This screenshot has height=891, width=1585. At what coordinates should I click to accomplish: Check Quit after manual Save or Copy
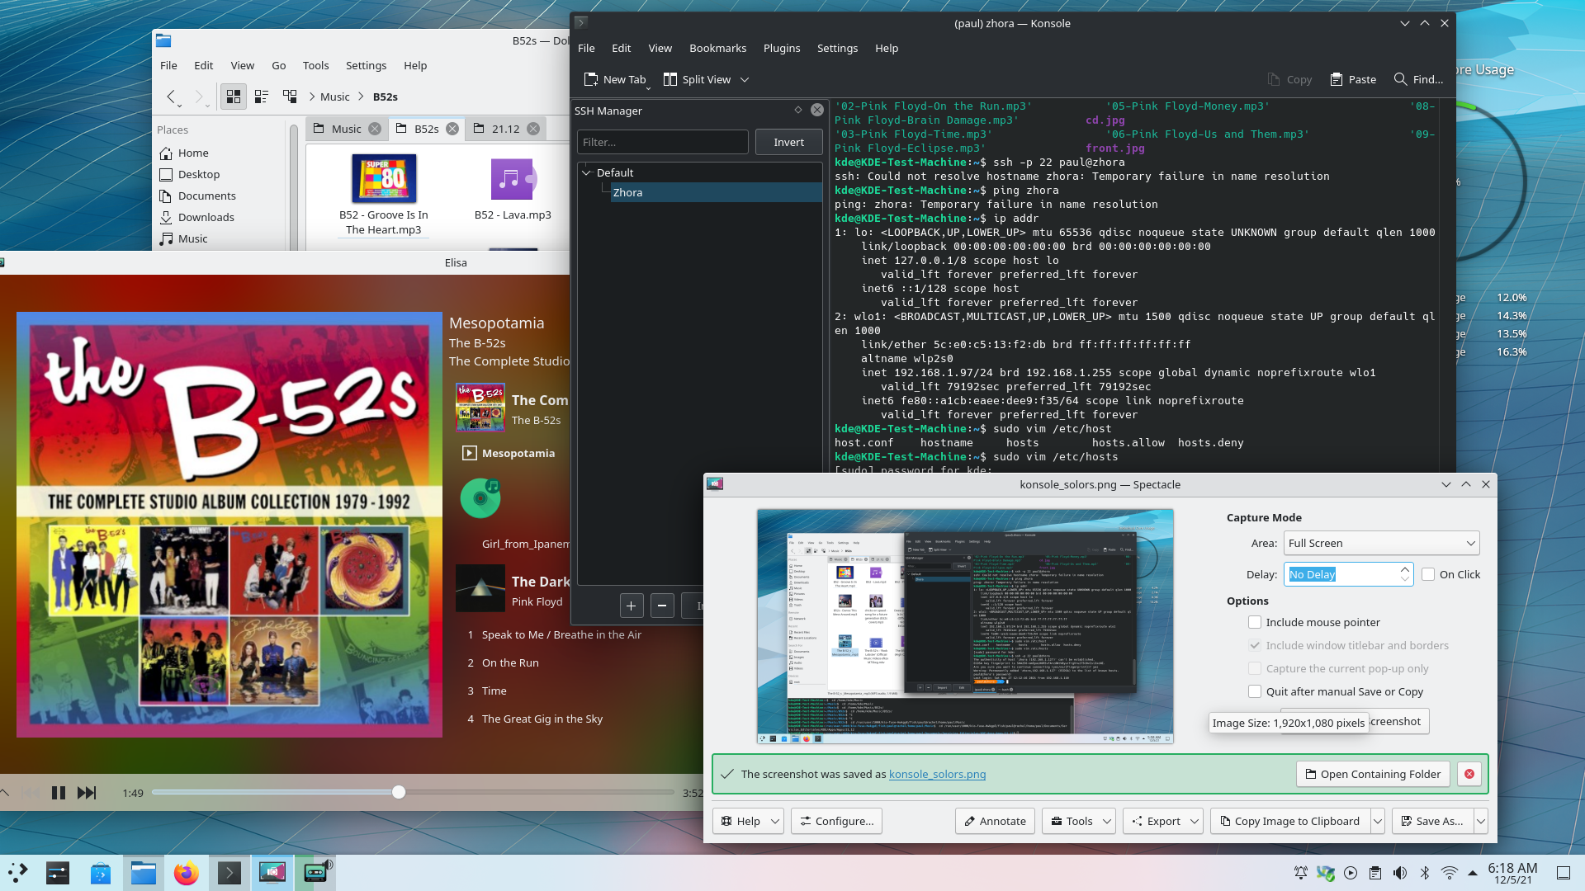[1255, 691]
